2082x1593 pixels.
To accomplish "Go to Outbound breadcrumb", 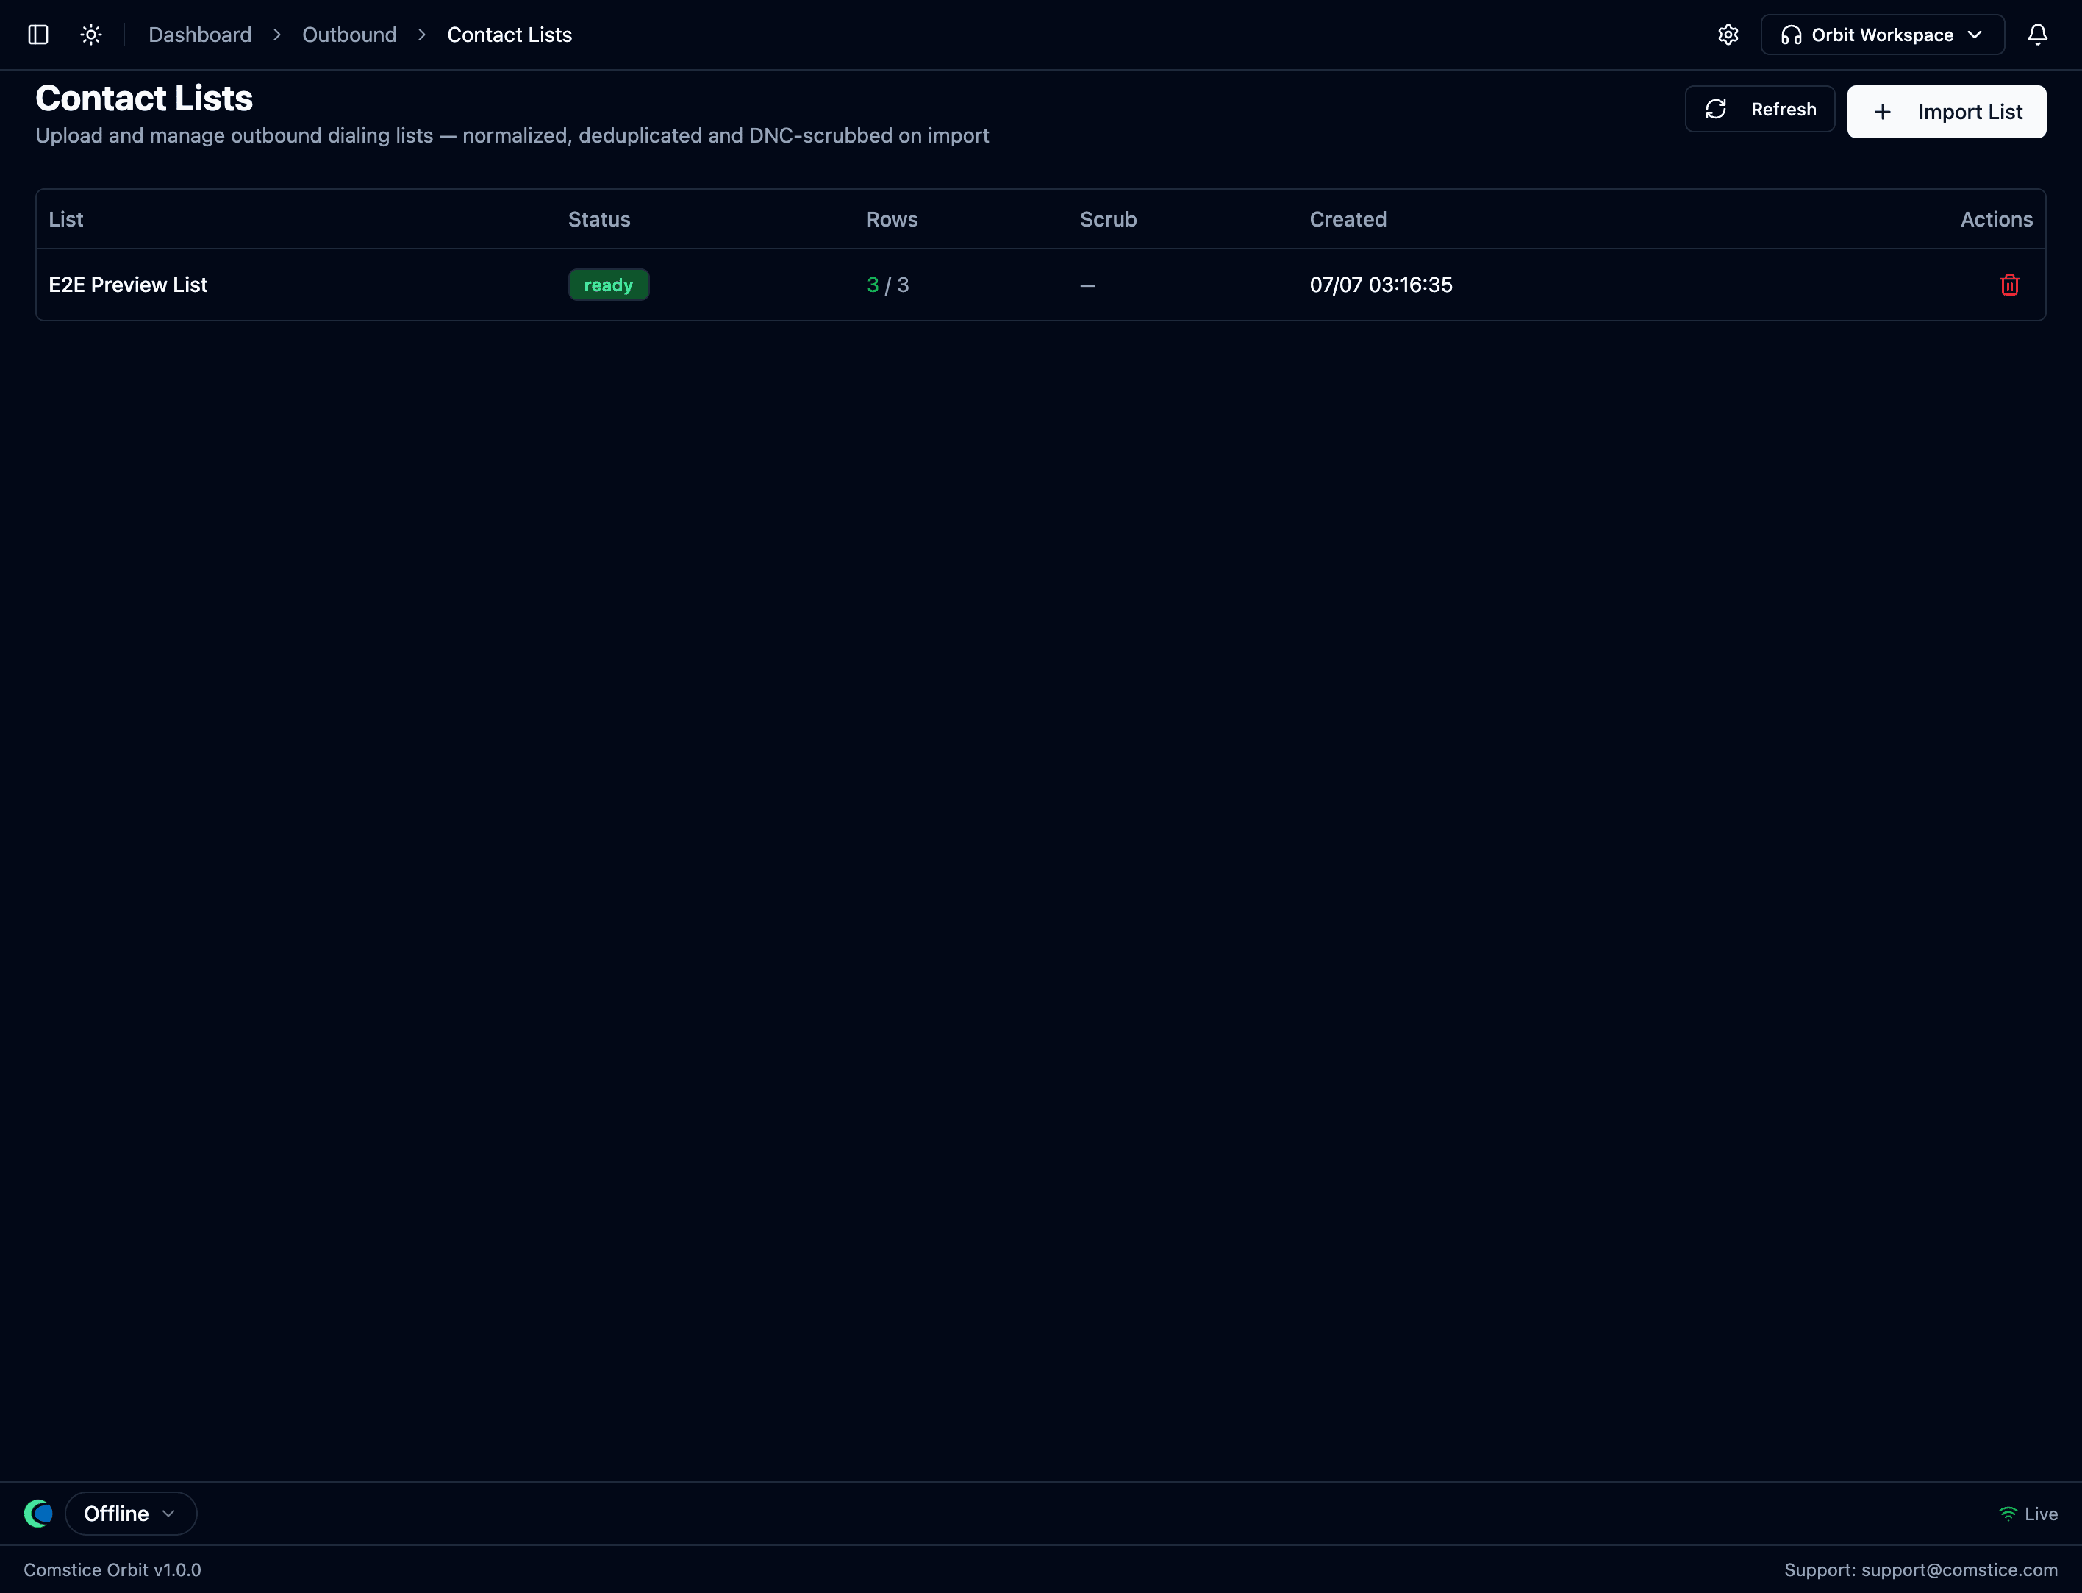I will [350, 35].
